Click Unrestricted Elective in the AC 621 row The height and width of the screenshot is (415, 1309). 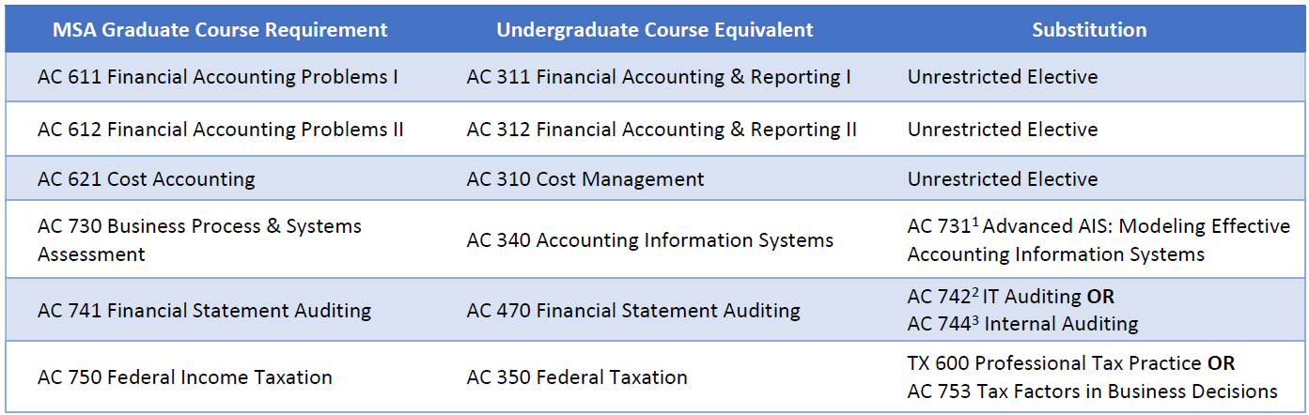point(1003,178)
